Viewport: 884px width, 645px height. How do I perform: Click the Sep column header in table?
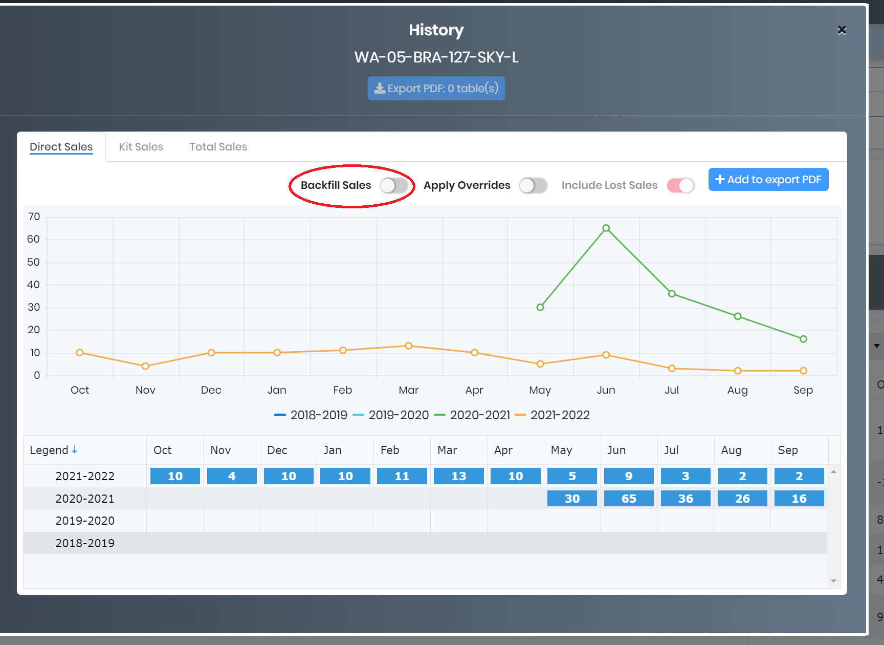coord(800,450)
